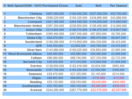This screenshot has height=99, width=132.
Task: Click the Nett column header
Action: click(99, 6)
